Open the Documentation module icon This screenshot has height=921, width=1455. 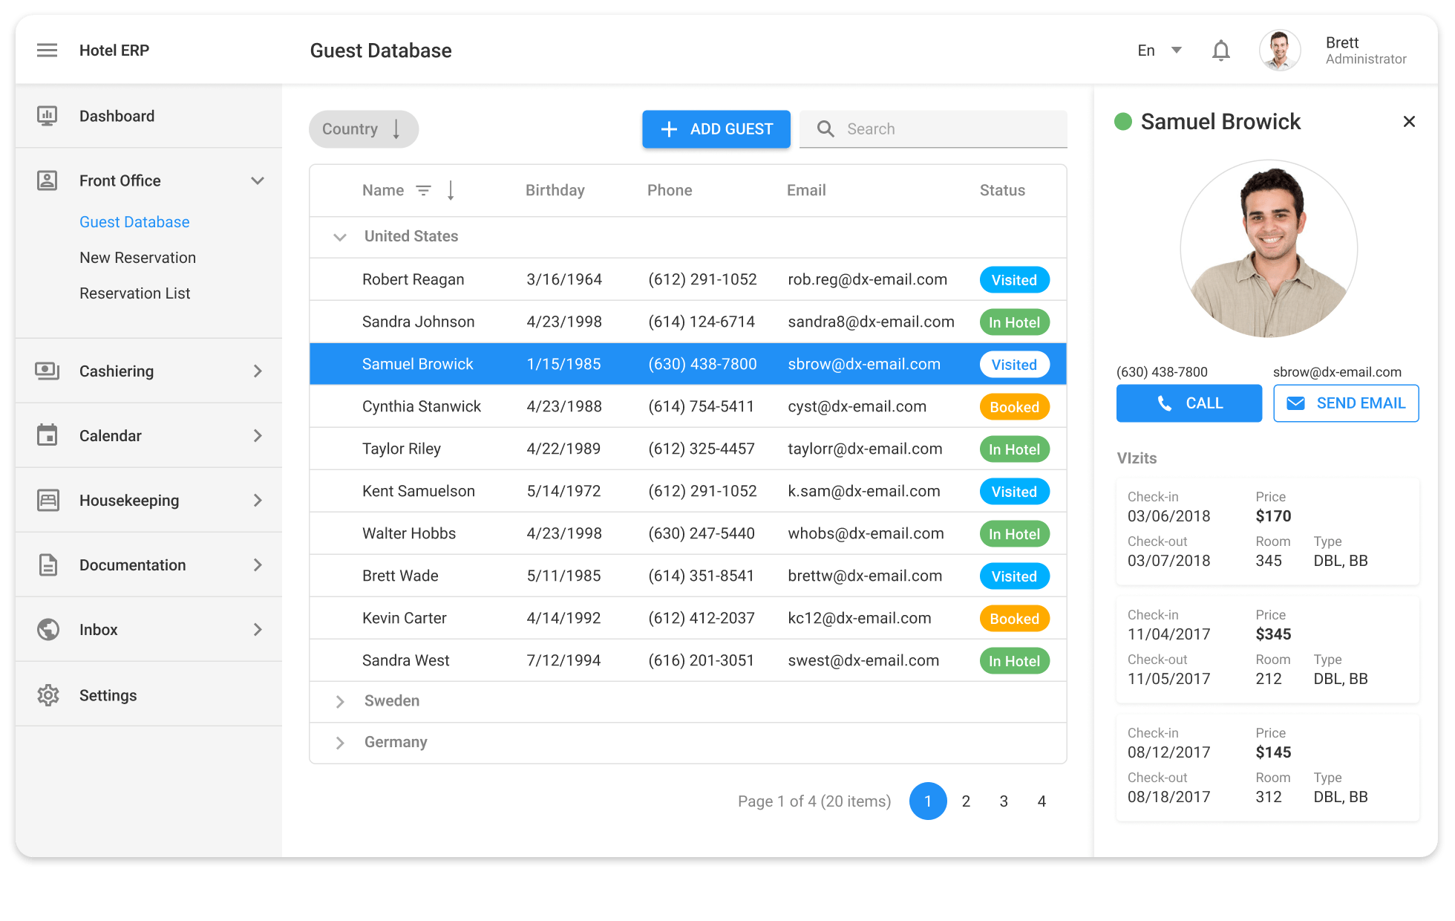click(47, 564)
